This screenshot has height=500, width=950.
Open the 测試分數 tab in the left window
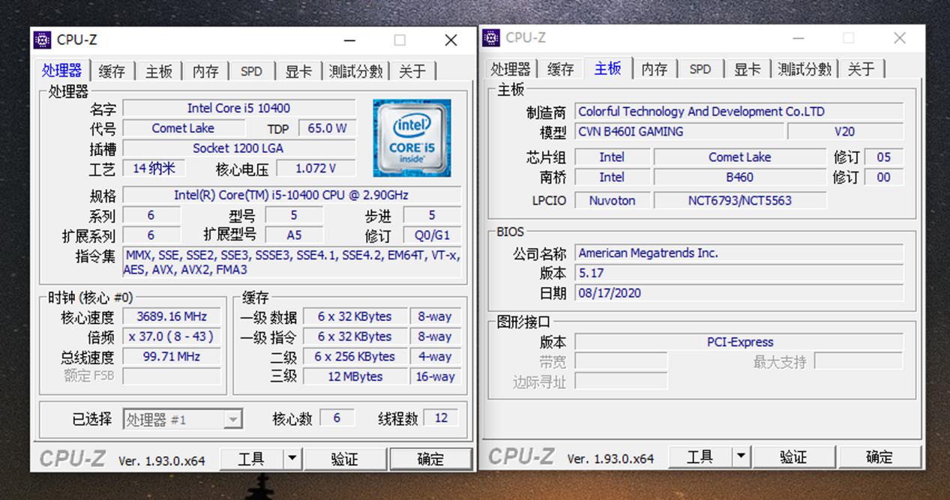(x=355, y=71)
